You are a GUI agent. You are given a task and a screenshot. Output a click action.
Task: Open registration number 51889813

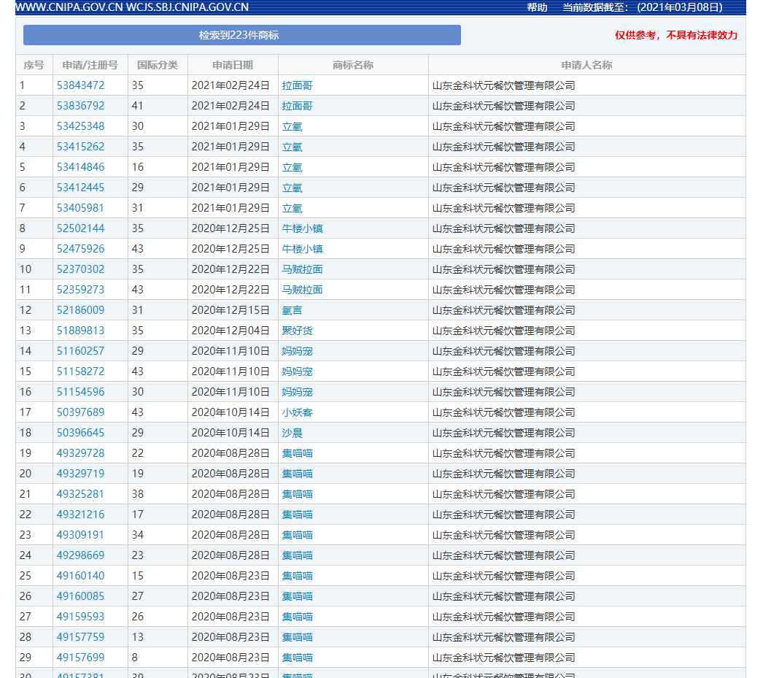[81, 331]
